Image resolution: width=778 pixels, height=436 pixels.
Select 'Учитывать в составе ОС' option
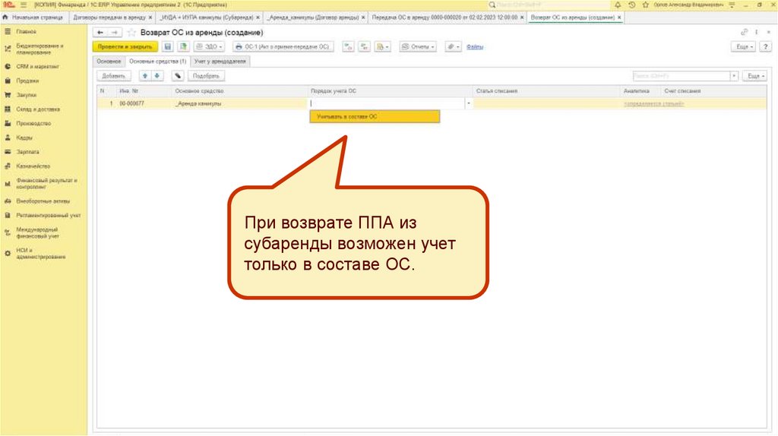(374, 117)
